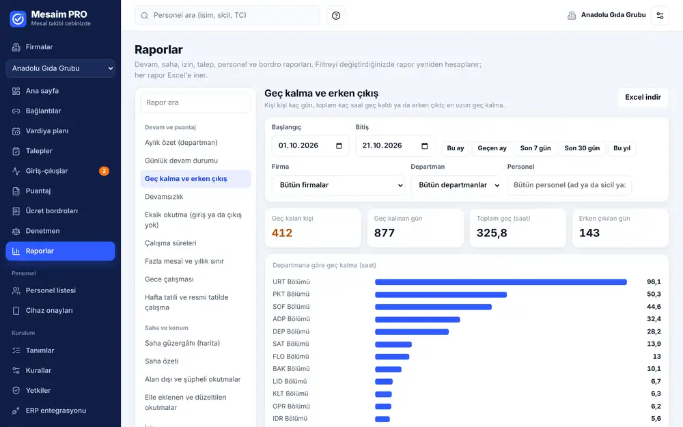Open the Vardiya planı calendar icon
Screen dimensions: 683x427
click(16, 131)
